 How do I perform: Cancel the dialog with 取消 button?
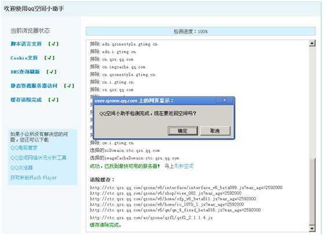(215, 130)
